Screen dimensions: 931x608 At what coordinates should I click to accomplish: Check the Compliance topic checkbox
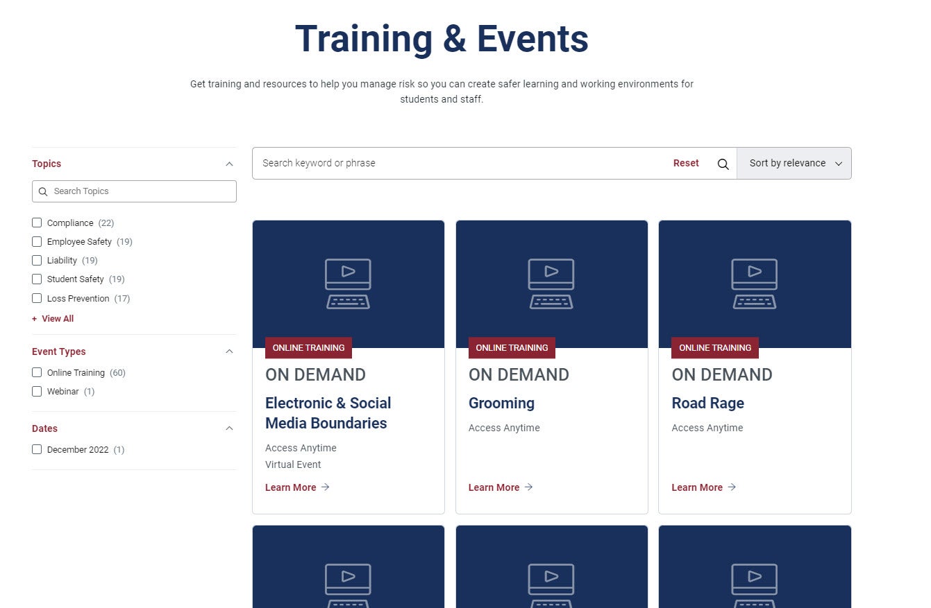(37, 223)
